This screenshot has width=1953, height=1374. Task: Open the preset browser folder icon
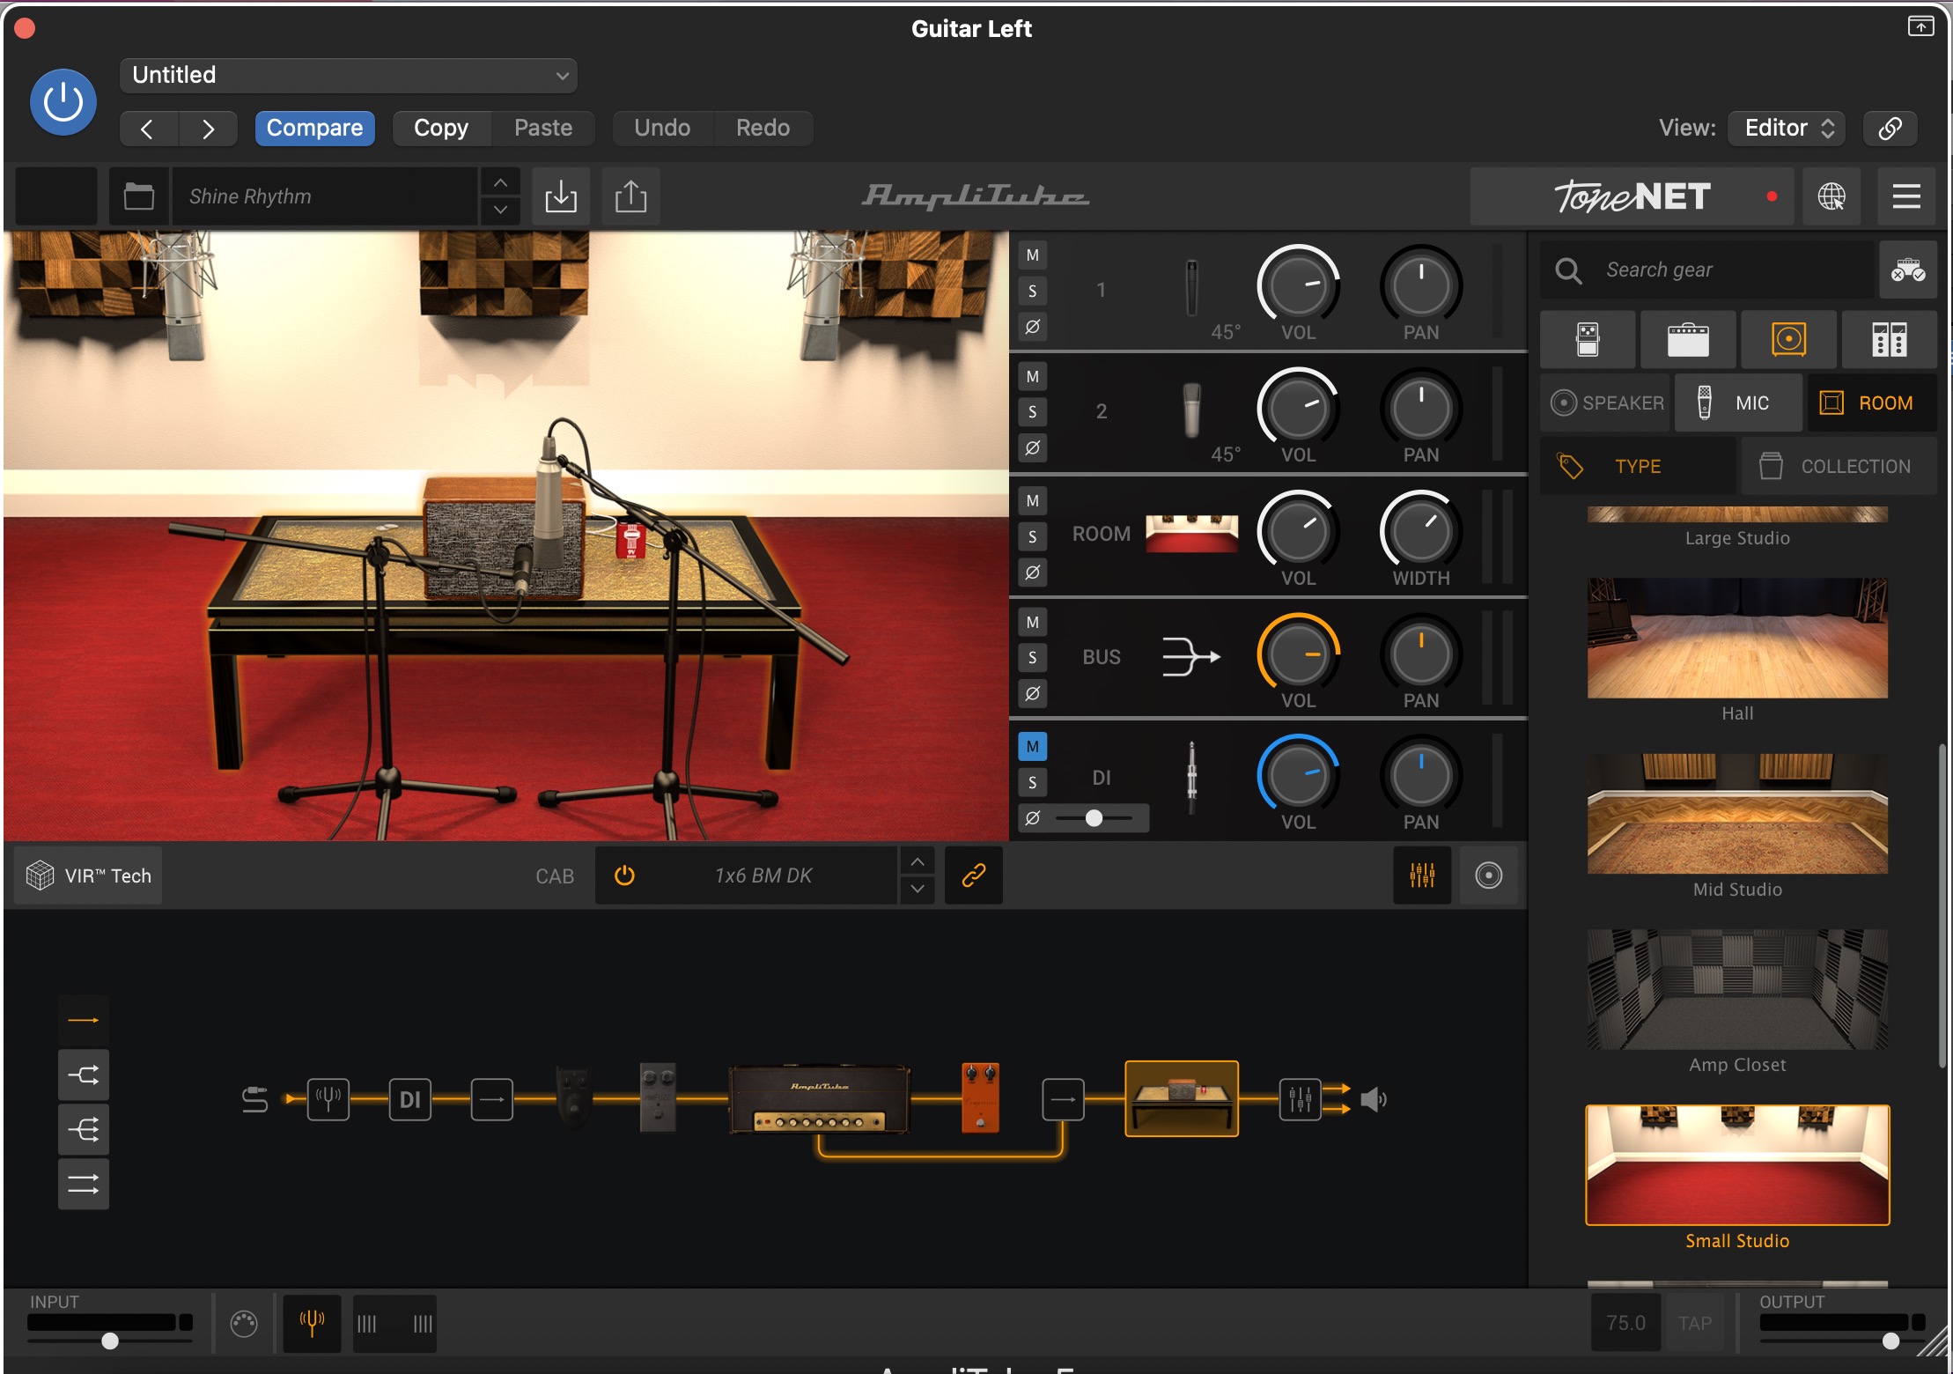coord(139,196)
